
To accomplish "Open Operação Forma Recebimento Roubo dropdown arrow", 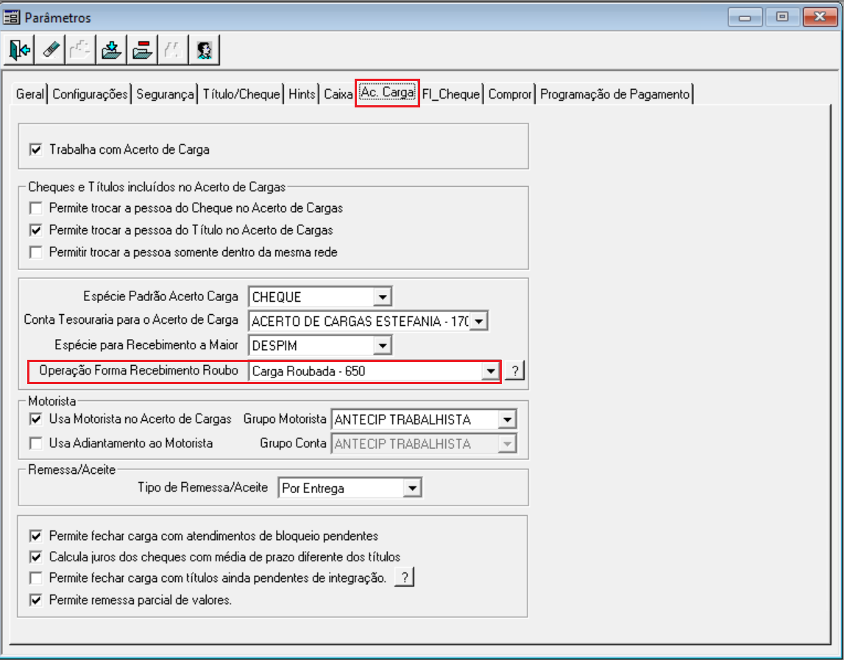I will pyautogui.click(x=490, y=371).
